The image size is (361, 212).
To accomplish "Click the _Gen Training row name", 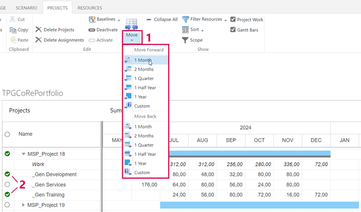I will coord(48,195).
